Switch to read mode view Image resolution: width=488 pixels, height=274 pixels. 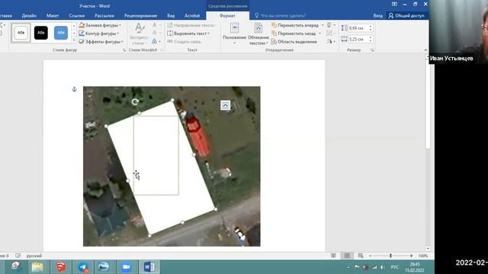pyautogui.click(x=333, y=256)
